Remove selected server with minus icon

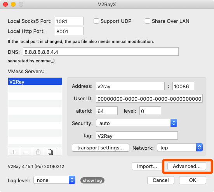(x=26, y=152)
